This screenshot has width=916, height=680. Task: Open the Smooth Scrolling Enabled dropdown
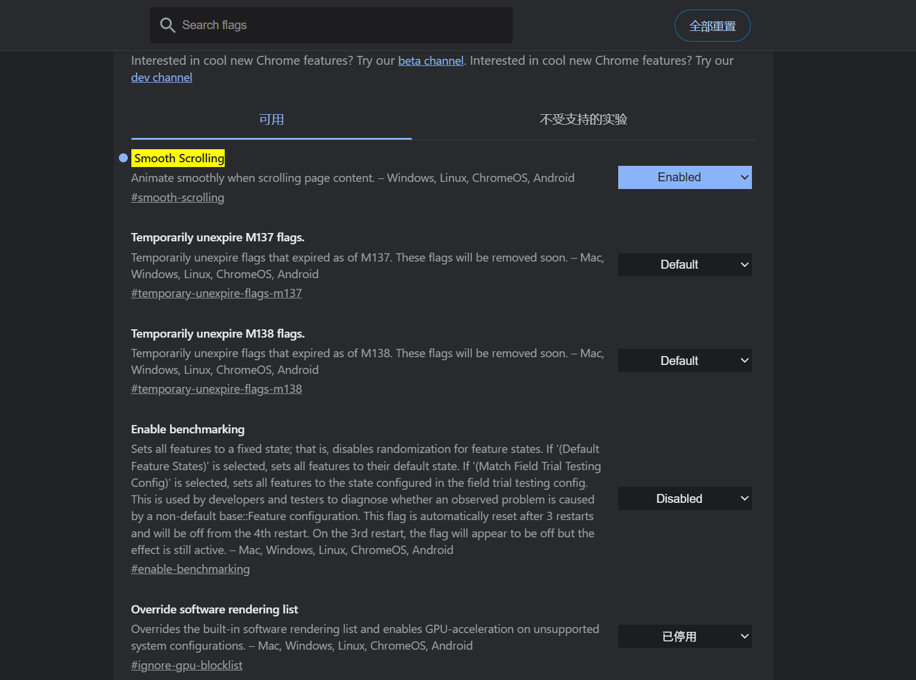pos(685,177)
